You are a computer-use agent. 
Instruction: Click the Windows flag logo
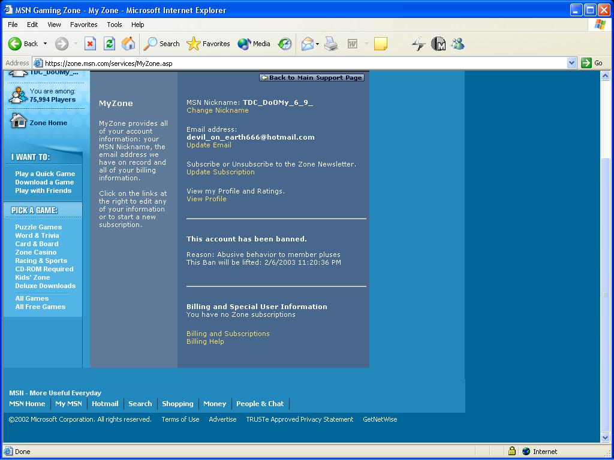point(600,25)
